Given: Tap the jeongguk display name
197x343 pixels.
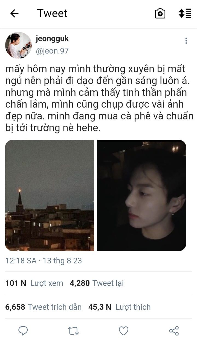Looking at the screenshot, I should click(52, 39).
